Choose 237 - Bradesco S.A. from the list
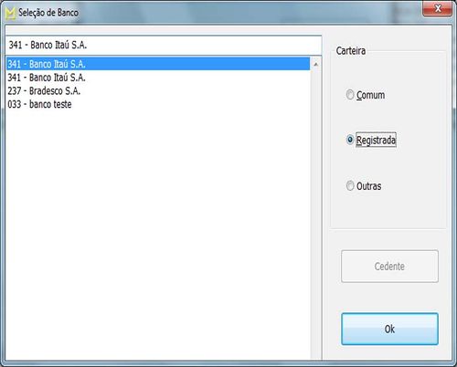 click(x=158, y=90)
